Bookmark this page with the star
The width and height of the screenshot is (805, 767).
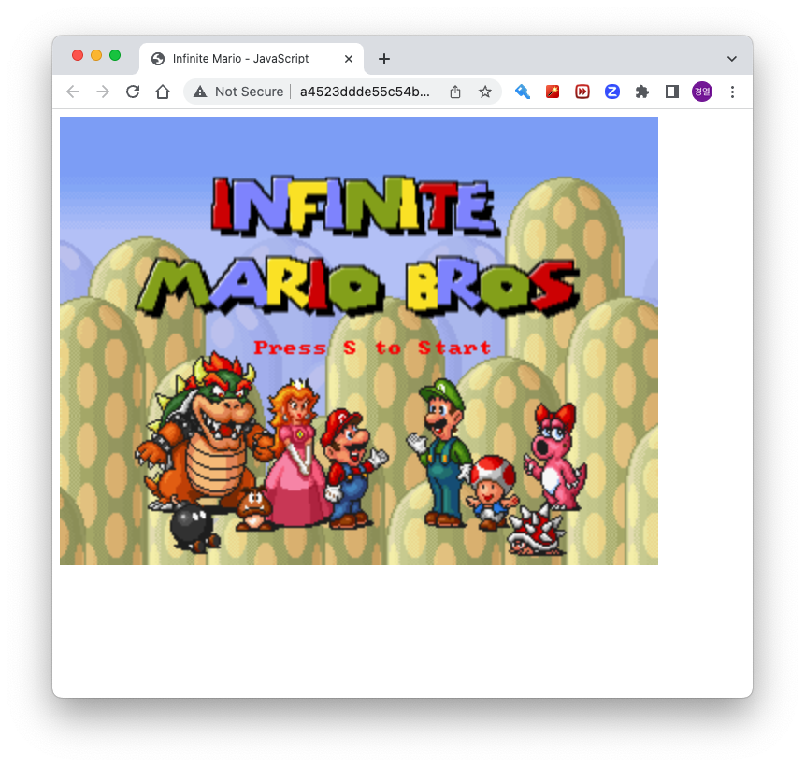point(485,92)
